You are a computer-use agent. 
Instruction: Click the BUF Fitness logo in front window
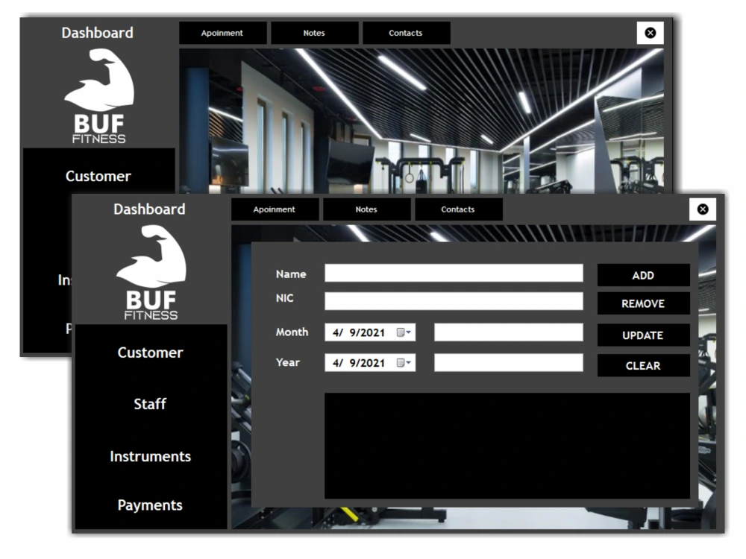tap(151, 272)
